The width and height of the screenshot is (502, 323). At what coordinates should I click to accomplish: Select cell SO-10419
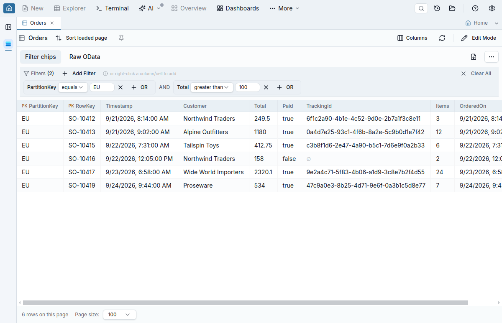tap(82, 186)
